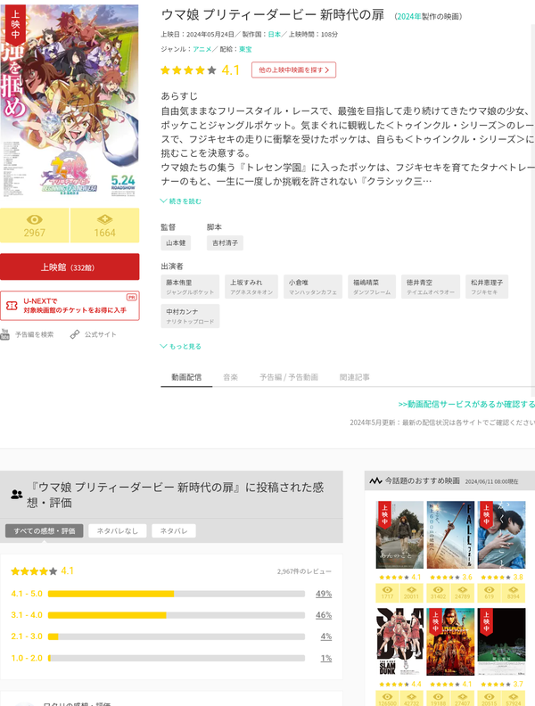Click 動画配信サービスがあるか確認する link
Screen dimensions: 535x706
pos(466,405)
